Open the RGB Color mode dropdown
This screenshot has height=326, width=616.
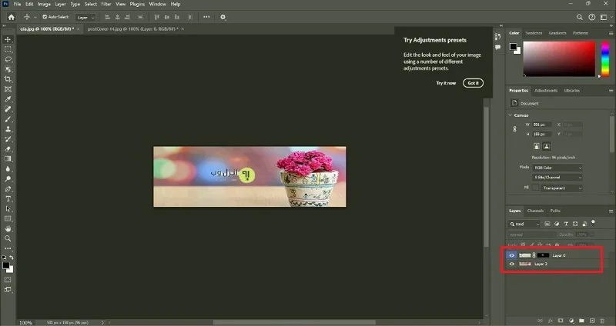pyautogui.click(x=557, y=168)
